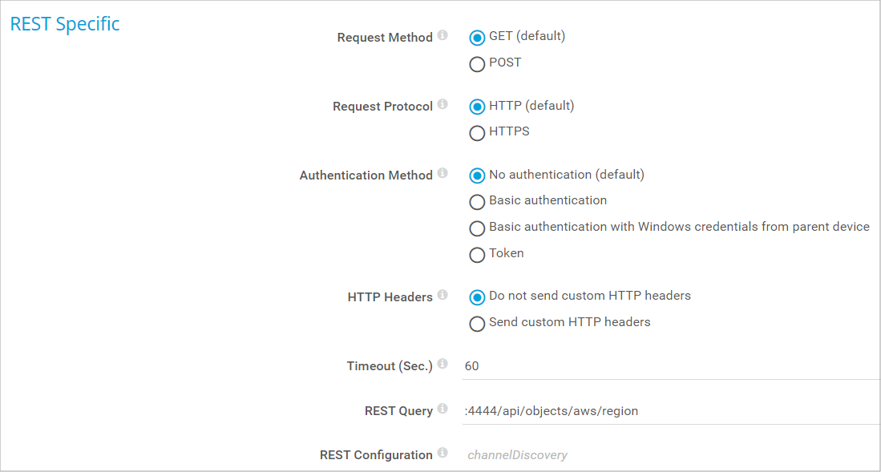
Task: Choose Basic authentication with Windows credentials
Action: click(x=477, y=228)
